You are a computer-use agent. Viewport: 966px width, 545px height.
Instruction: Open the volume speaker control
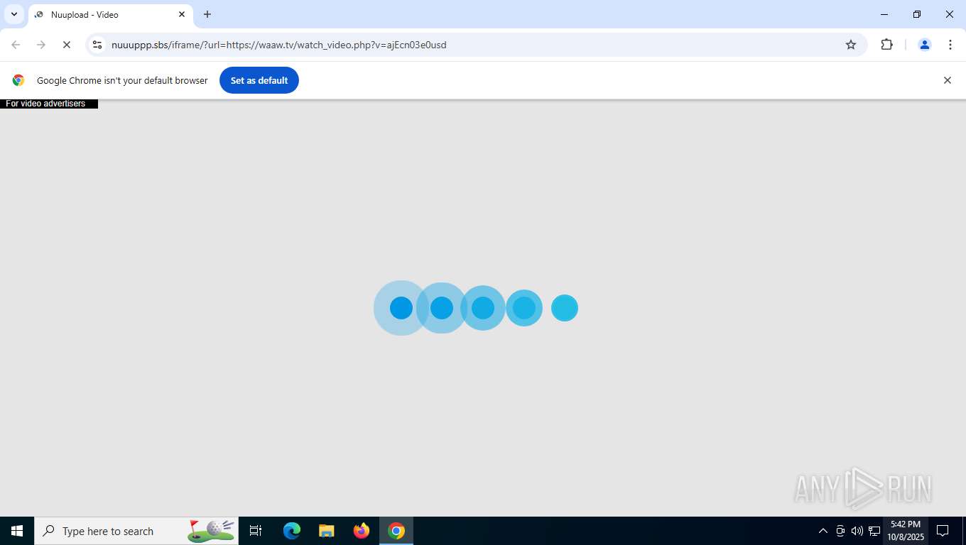click(x=857, y=531)
